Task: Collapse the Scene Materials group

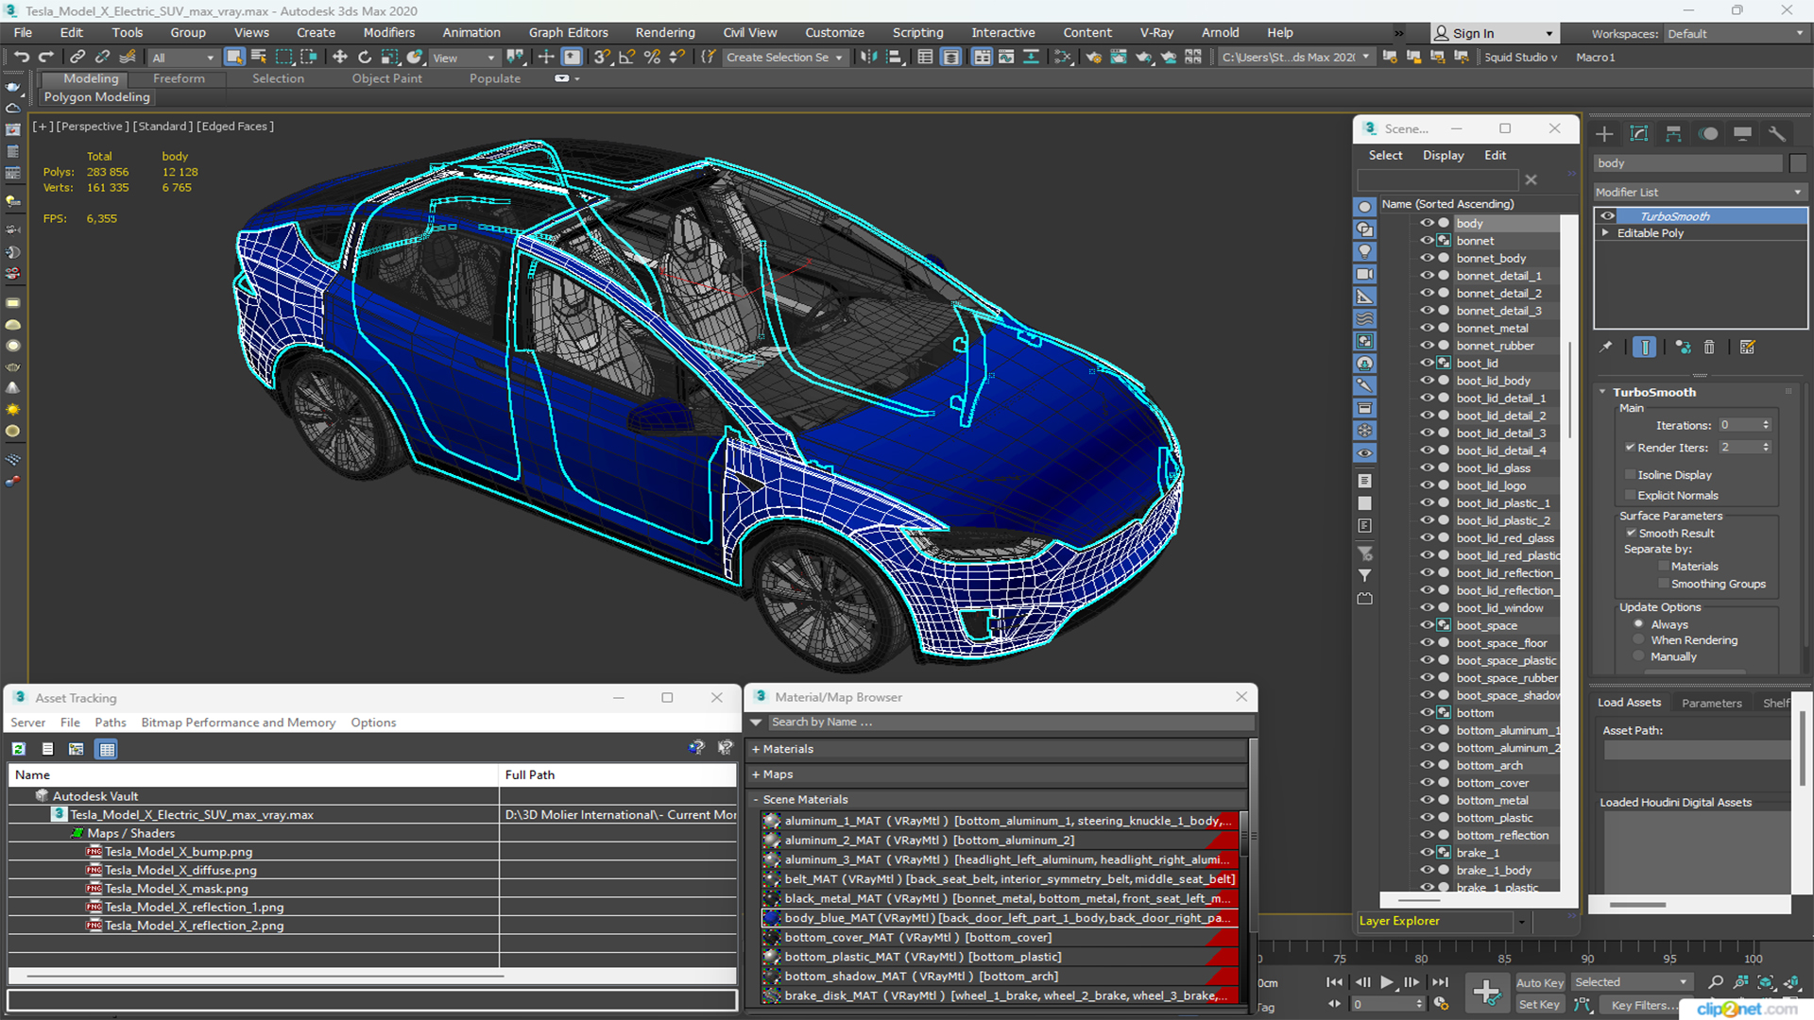Action: (756, 800)
